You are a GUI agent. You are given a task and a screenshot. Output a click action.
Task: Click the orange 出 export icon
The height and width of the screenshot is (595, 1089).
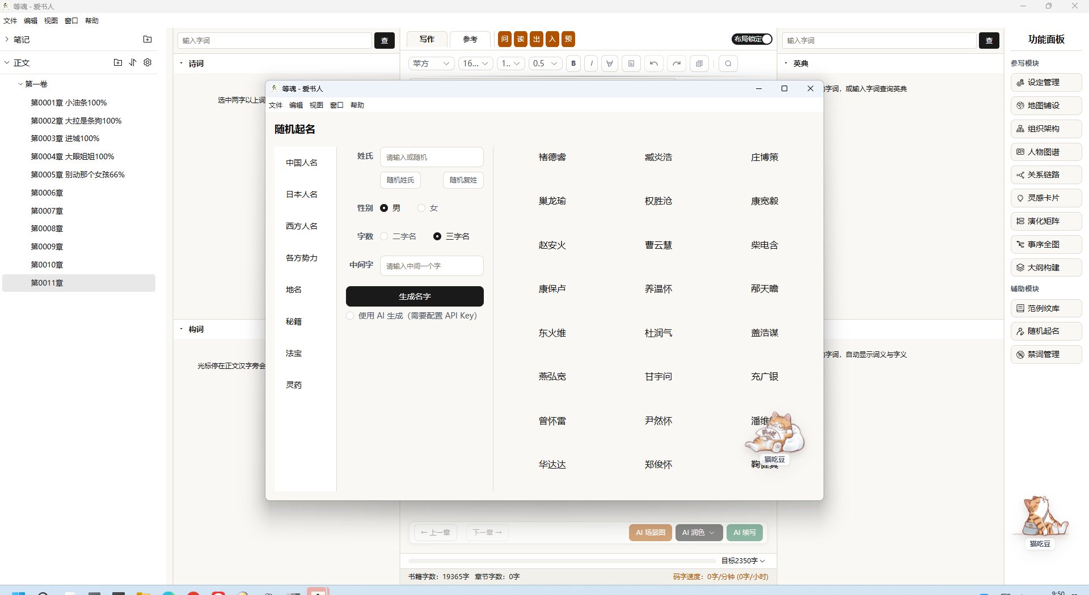(536, 39)
